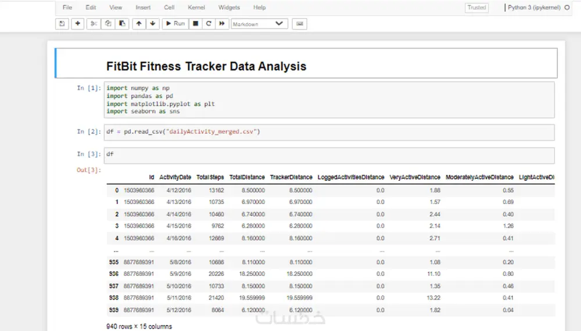Click the 4/16/2016 date cell
The image size is (581, 331).
(x=179, y=238)
